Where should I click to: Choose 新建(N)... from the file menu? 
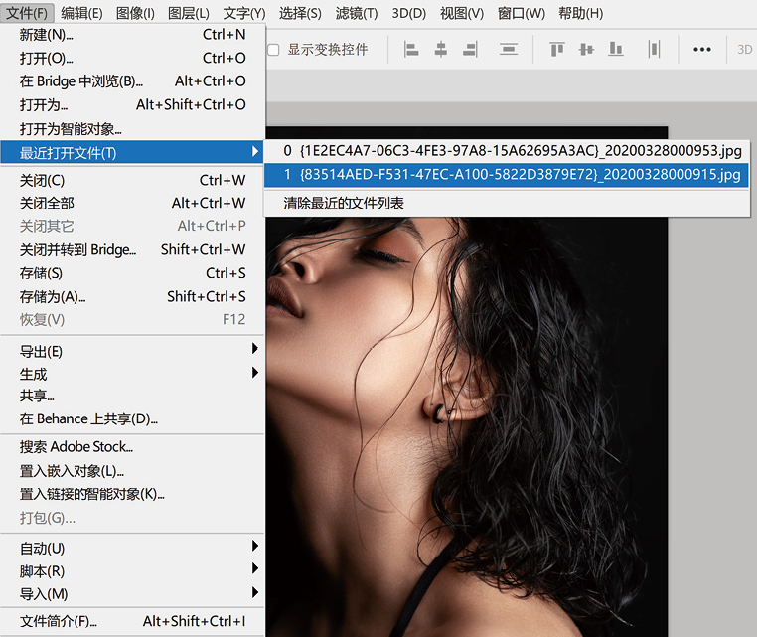[x=132, y=35]
